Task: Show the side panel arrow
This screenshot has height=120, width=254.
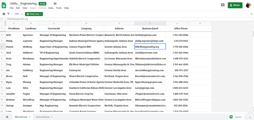Action: [x=250, y=117]
